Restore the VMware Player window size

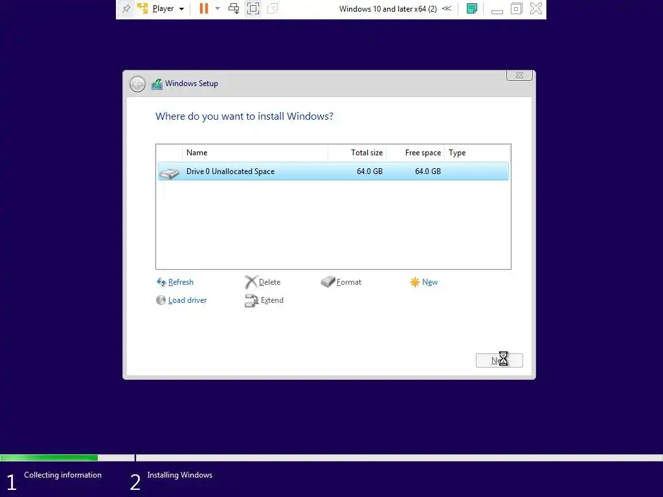pos(516,8)
